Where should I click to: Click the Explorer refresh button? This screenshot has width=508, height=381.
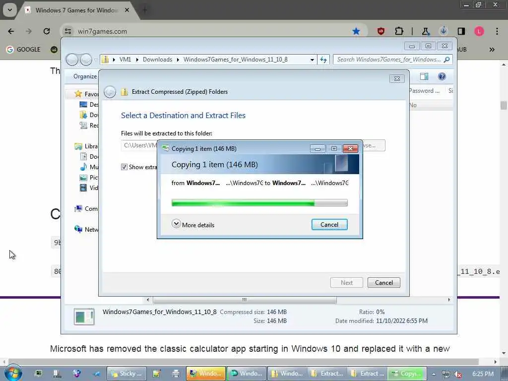point(323,60)
